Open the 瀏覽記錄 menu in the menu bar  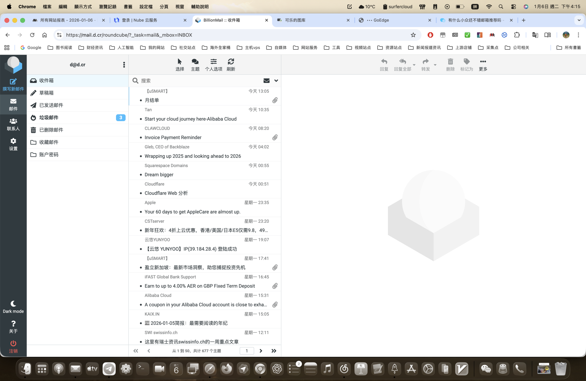(x=108, y=6)
